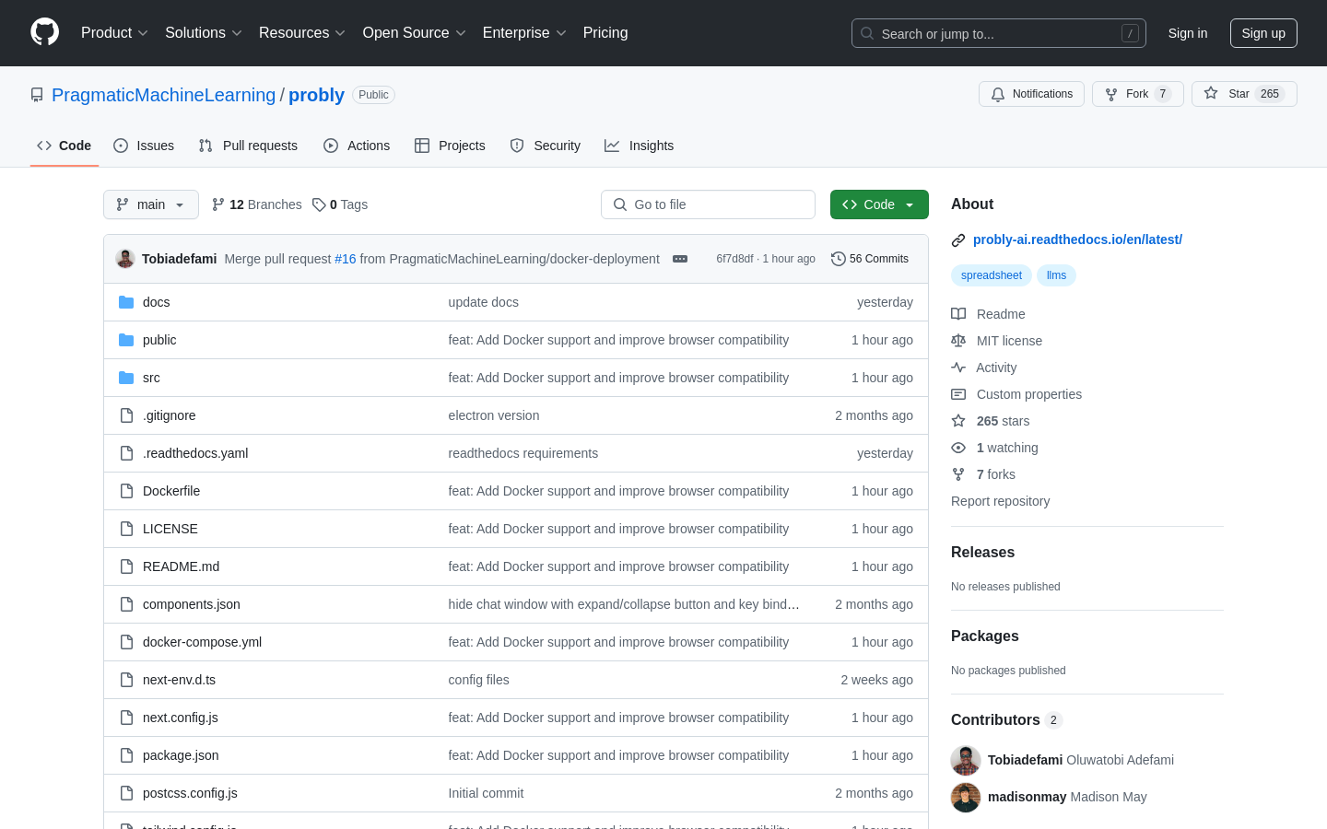Click Sign in
This screenshot has height=829, width=1327.
pyautogui.click(x=1188, y=33)
